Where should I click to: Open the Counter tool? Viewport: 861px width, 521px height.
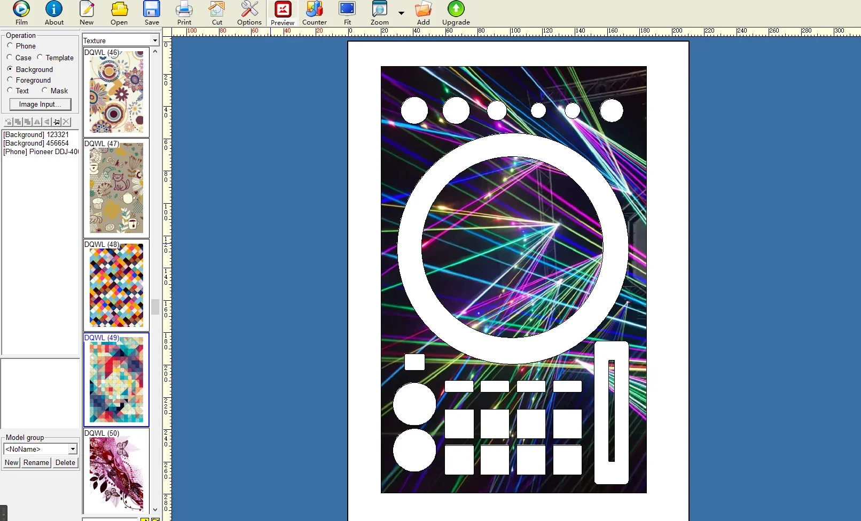315,13
